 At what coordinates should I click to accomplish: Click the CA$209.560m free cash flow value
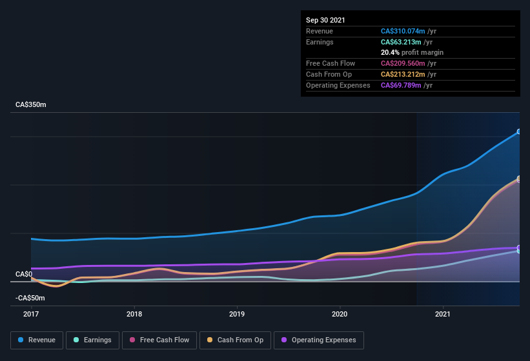403,63
